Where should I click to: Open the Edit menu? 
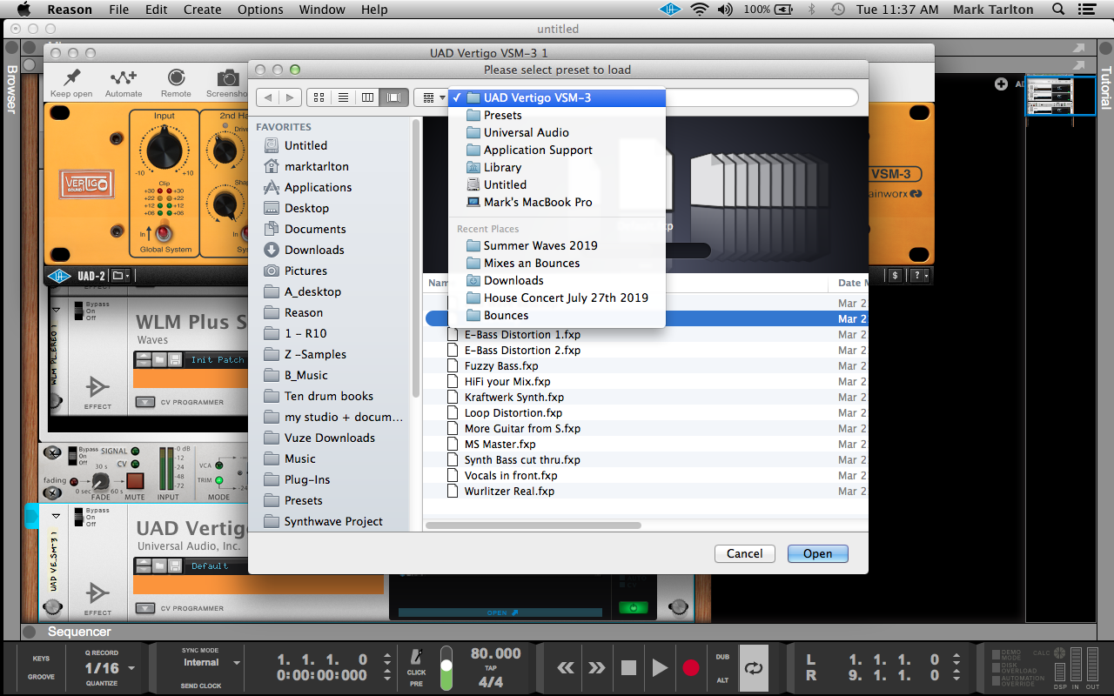click(x=157, y=10)
